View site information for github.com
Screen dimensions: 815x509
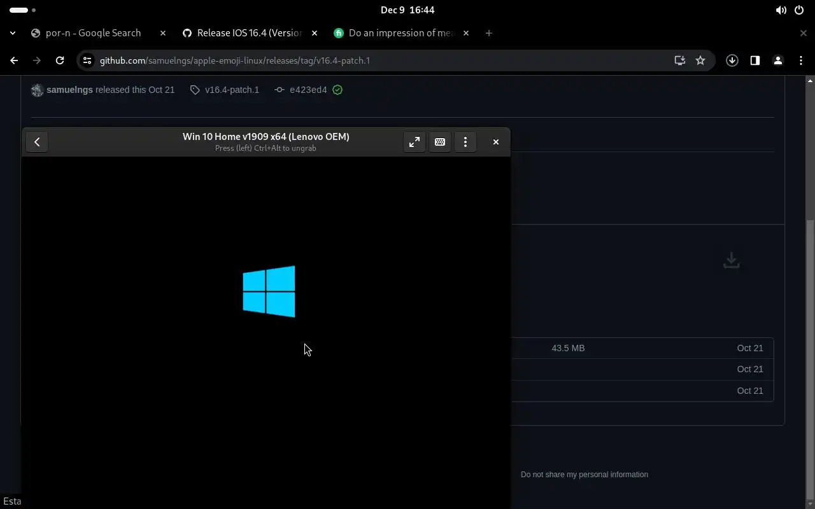pos(88,60)
